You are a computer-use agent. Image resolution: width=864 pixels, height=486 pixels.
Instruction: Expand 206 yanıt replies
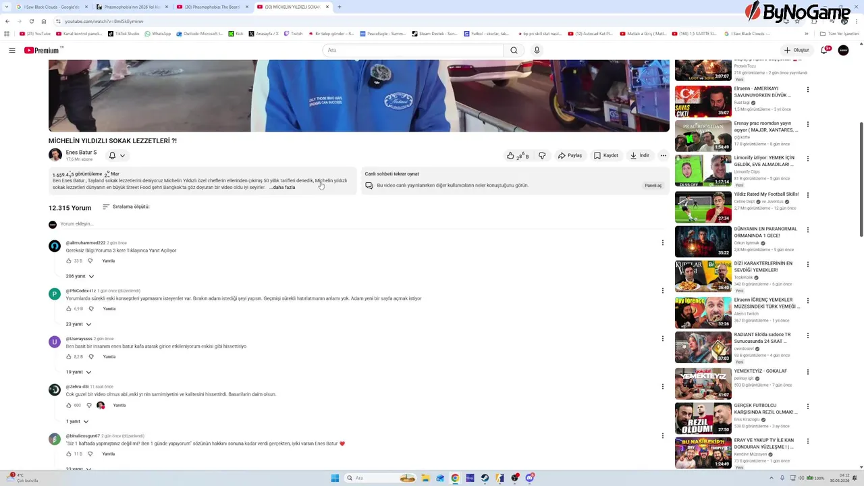pyautogui.click(x=80, y=276)
